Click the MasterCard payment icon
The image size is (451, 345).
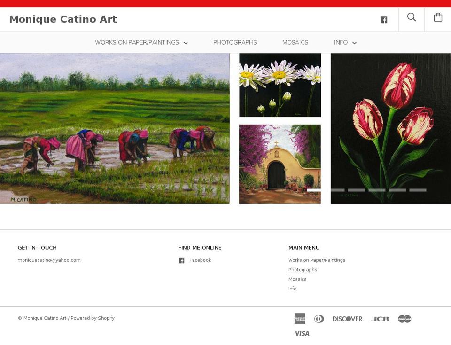[404, 319]
